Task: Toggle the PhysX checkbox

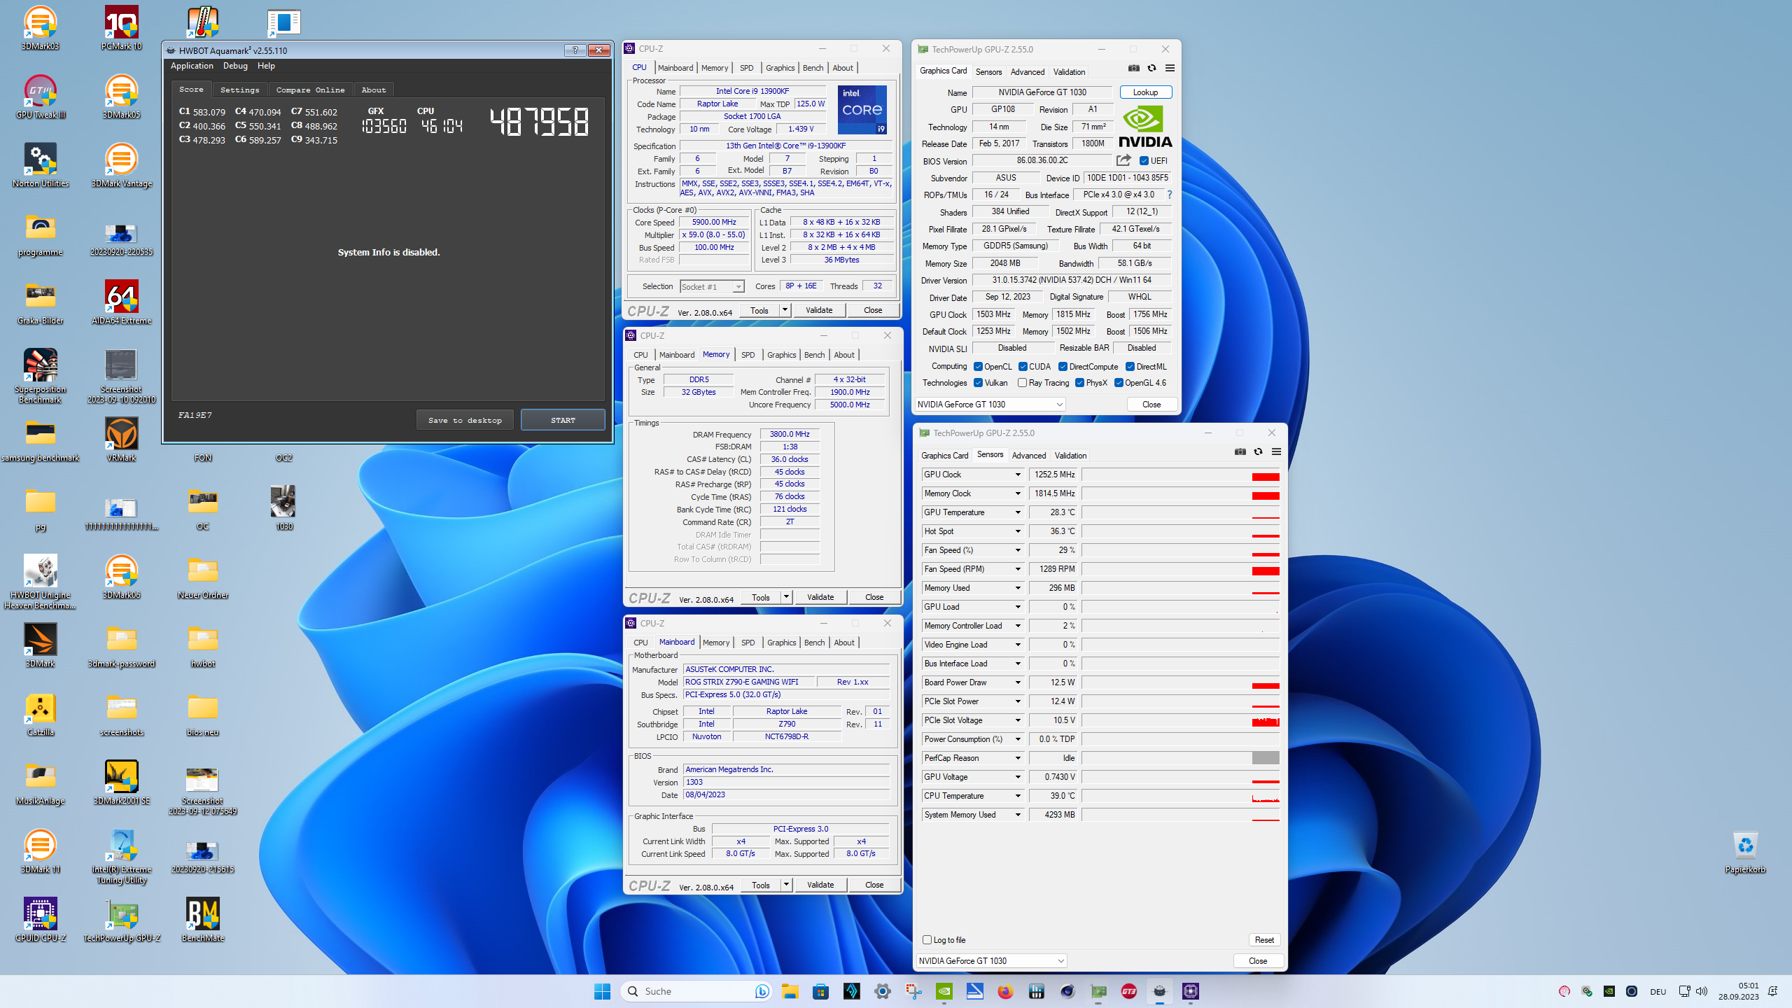Action: coord(1079,383)
